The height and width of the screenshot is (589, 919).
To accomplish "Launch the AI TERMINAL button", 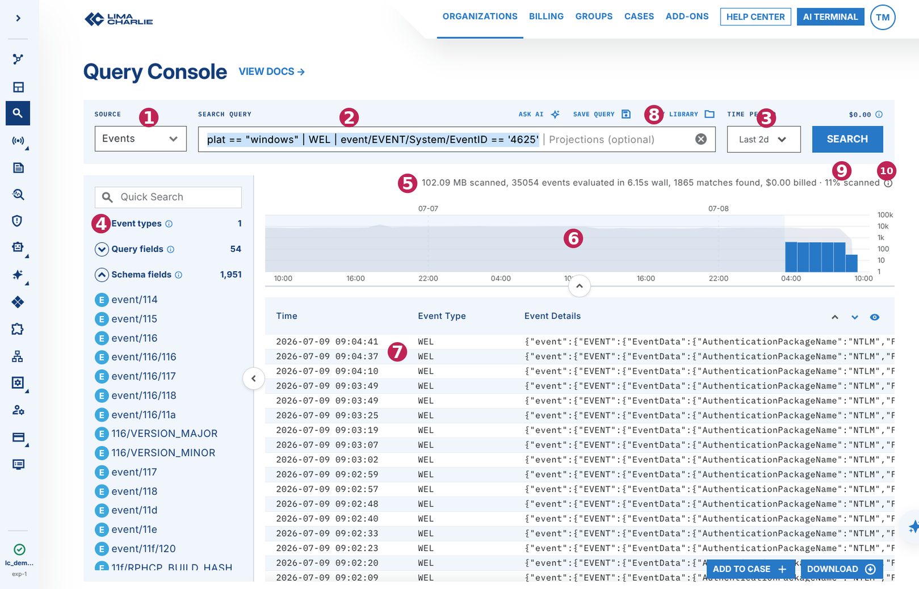I will [830, 17].
